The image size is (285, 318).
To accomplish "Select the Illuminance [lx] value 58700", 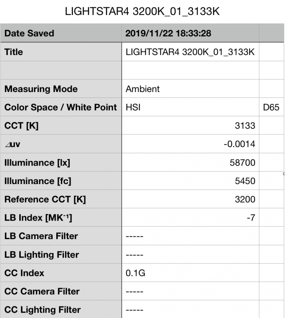I will 242,163.
